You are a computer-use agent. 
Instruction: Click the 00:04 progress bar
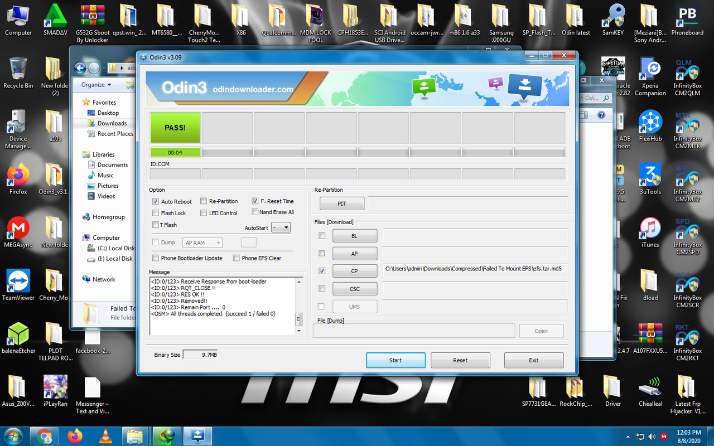tap(175, 152)
